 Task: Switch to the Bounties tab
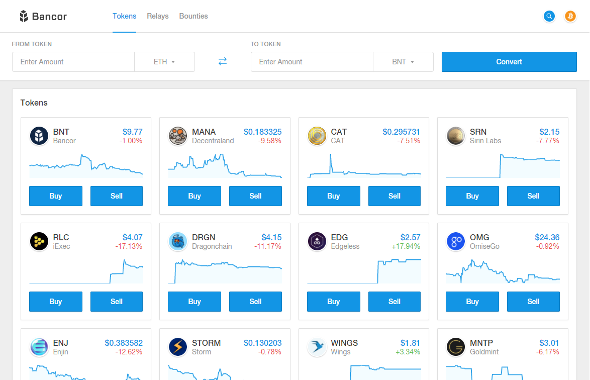coord(193,16)
